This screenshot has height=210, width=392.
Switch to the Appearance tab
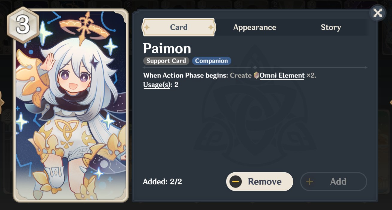(255, 27)
